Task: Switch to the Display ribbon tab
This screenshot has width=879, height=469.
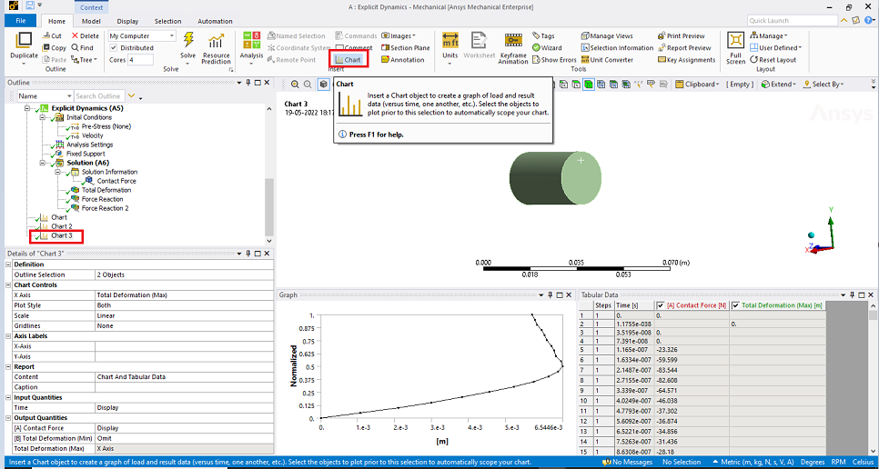Action: pyautogui.click(x=127, y=21)
